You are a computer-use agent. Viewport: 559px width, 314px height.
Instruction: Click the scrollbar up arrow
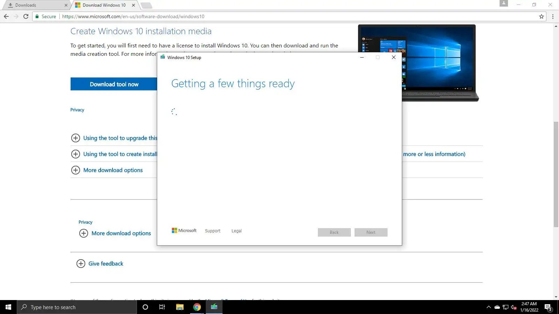[x=556, y=26]
